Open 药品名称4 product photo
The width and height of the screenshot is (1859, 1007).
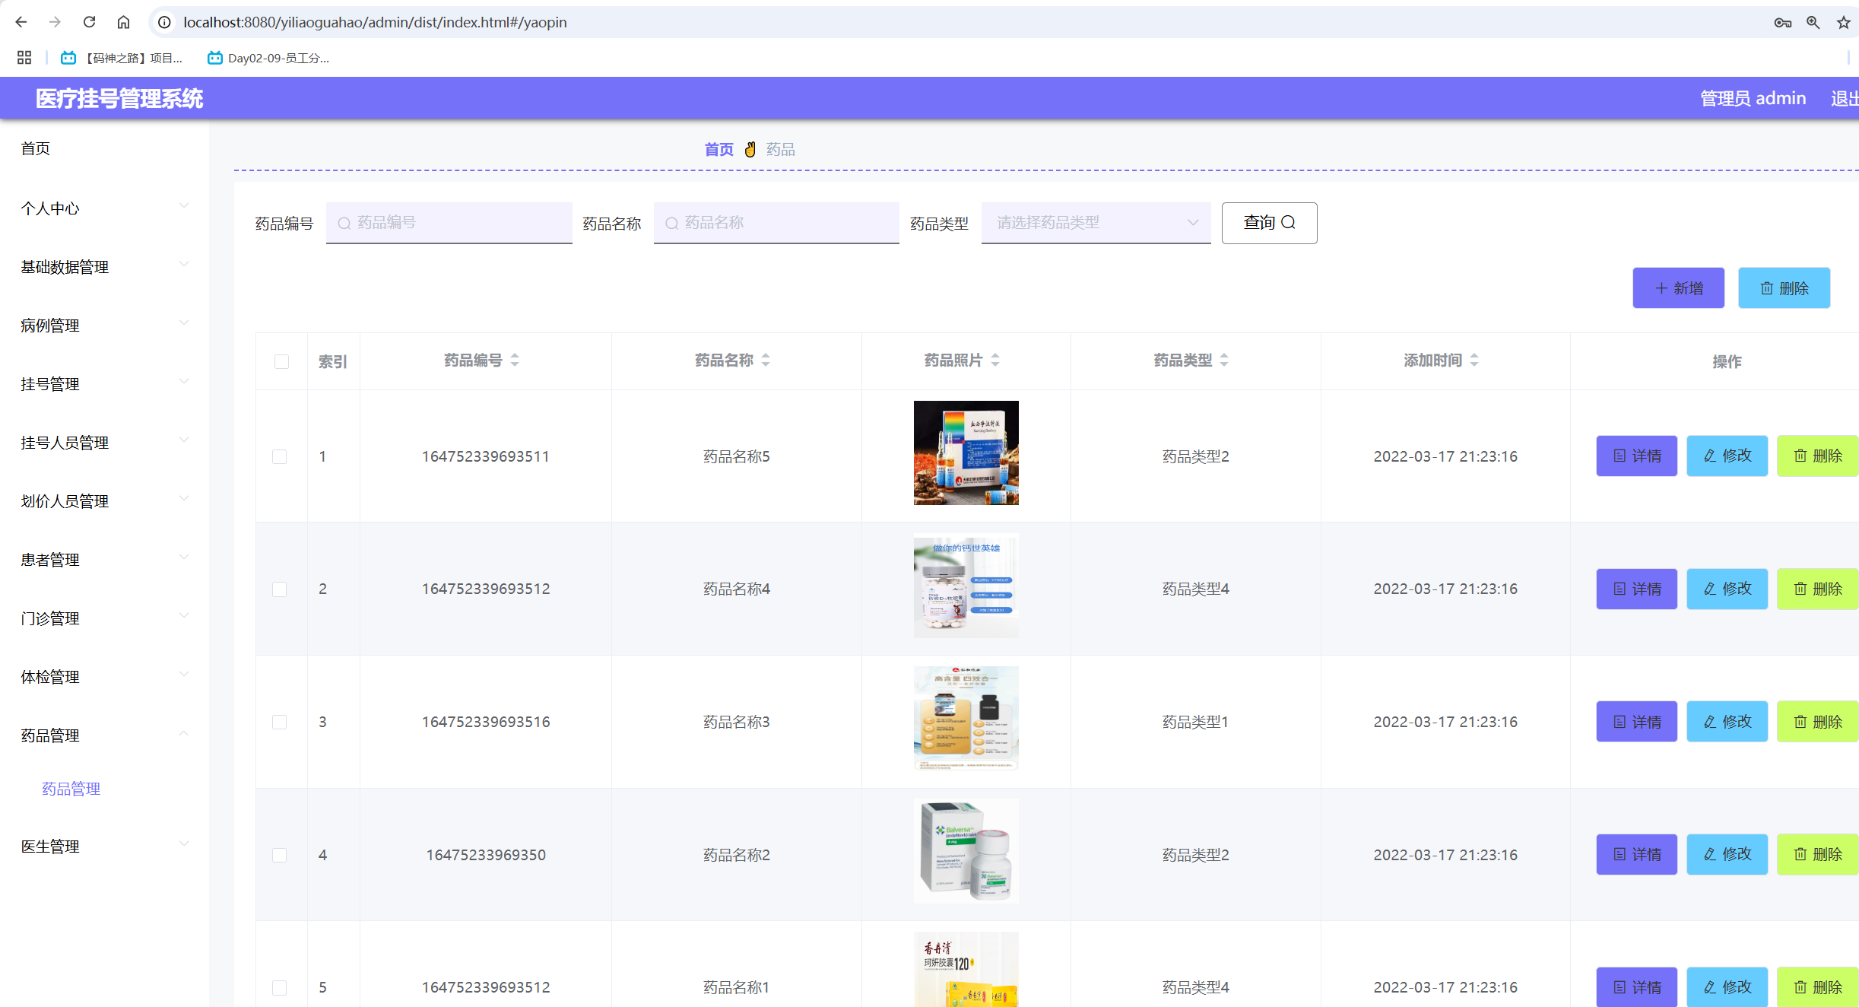pos(966,586)
